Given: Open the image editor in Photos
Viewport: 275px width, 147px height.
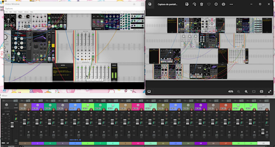Looking at the screenshot, I should pyautogui.click(x=187, y=4).
